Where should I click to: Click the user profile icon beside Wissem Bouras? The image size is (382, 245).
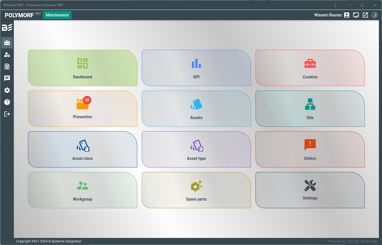(x=347, y=15)
